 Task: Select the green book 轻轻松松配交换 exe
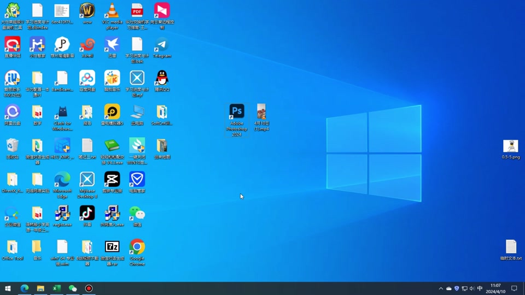112,151
